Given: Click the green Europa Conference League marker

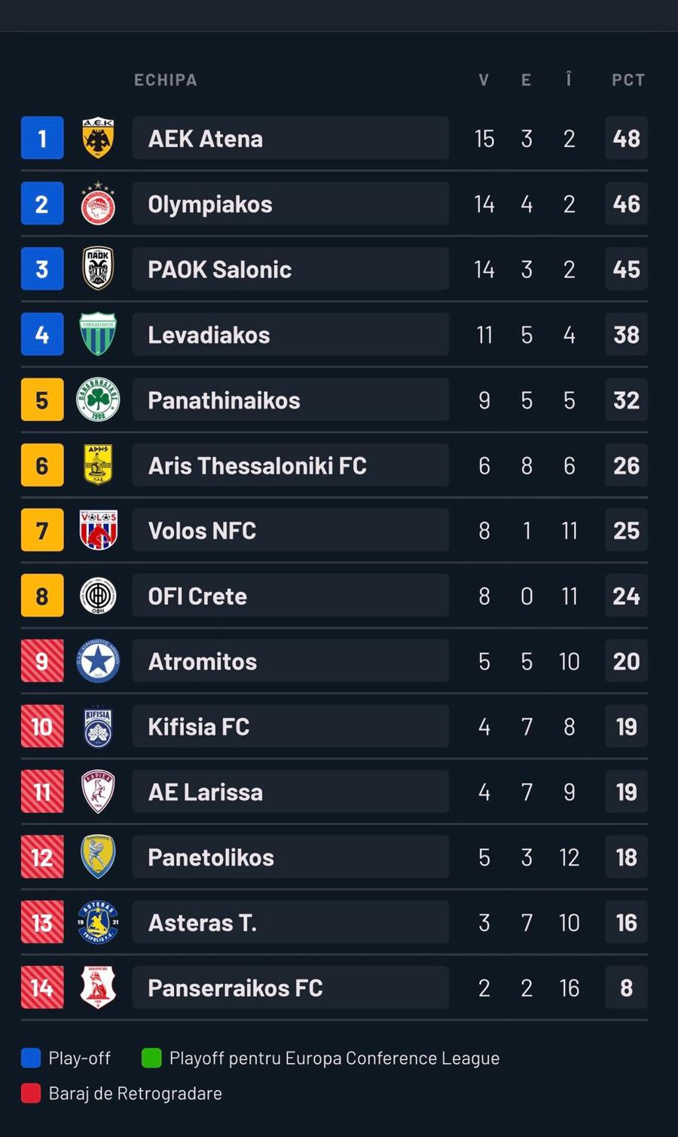Looking at the screenshot, I should tap(153, 1058).
